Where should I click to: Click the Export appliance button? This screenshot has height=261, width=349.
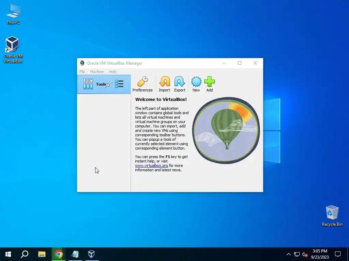click(180, 84)
